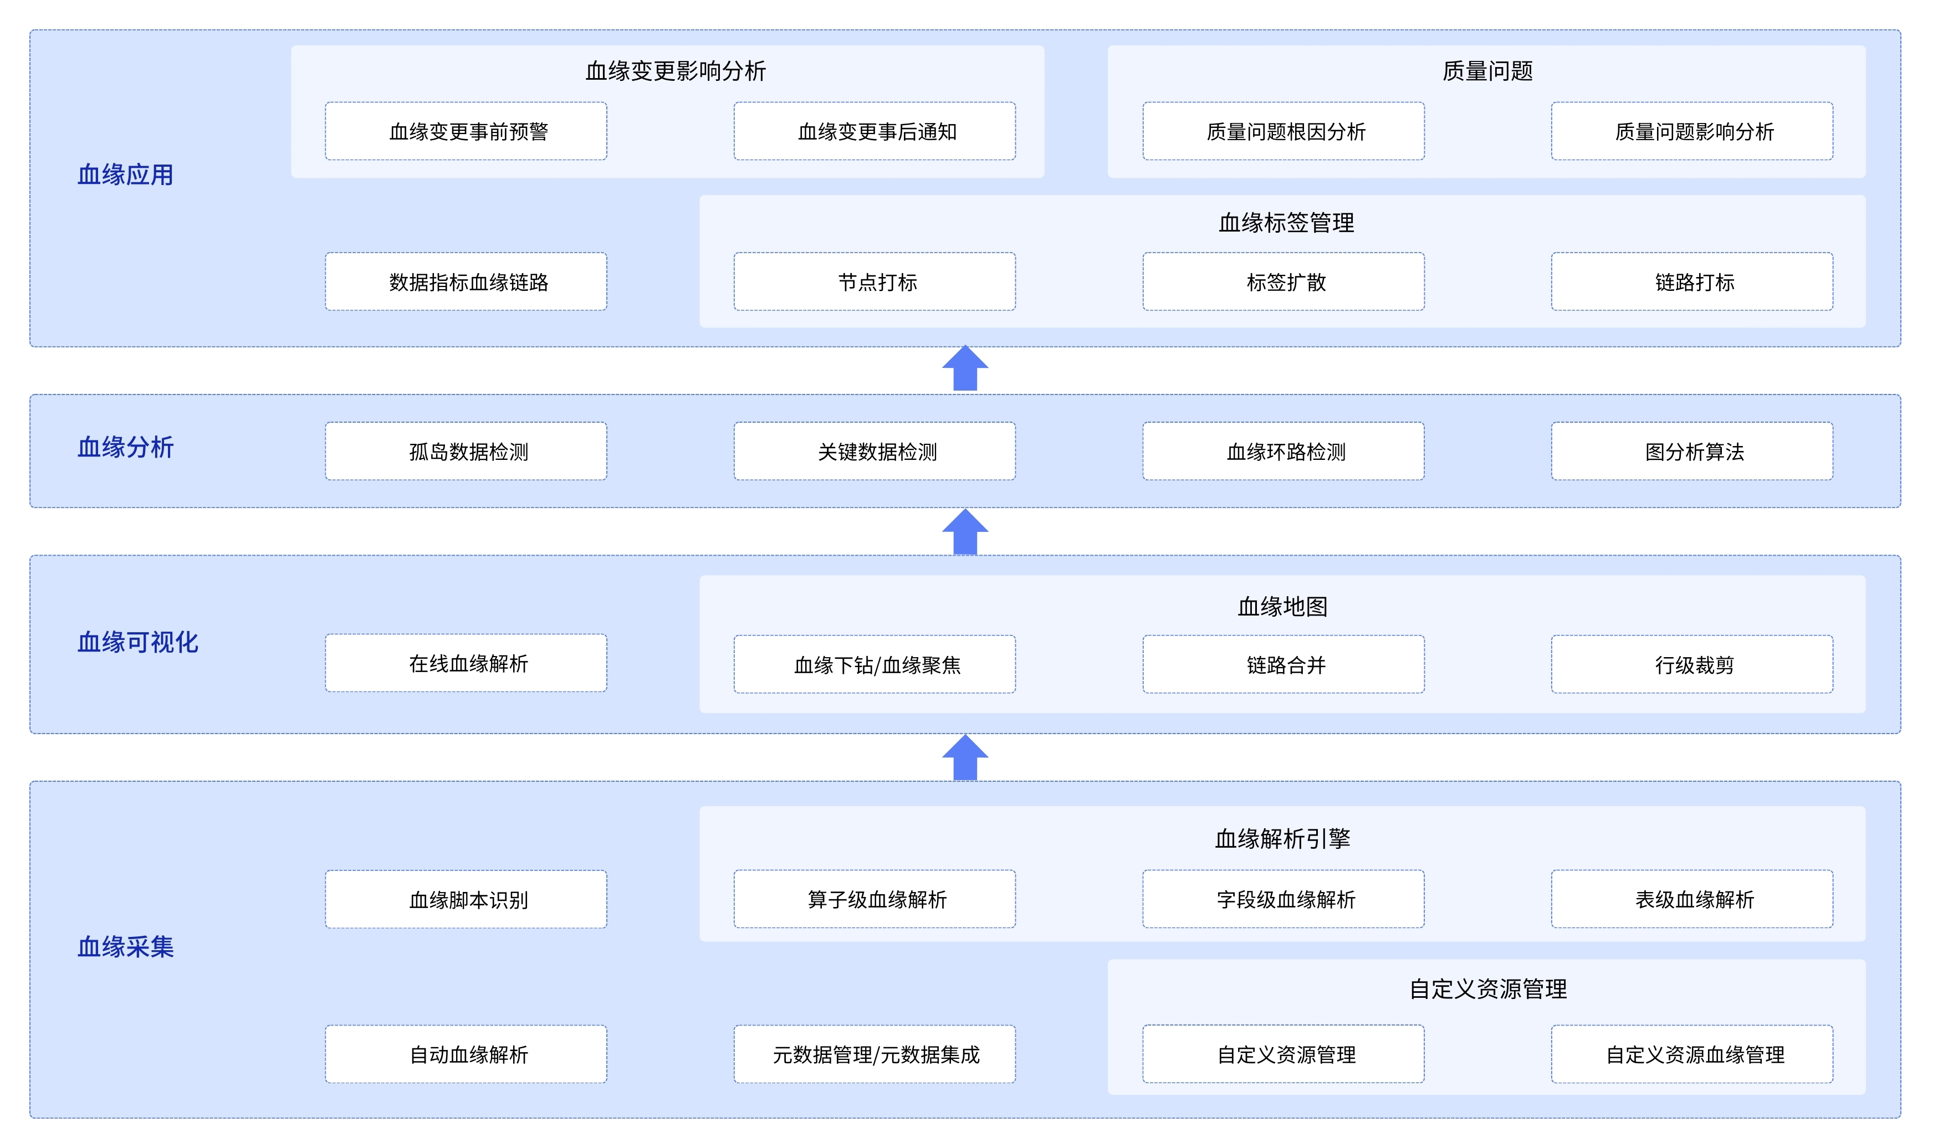The image size is (1933, 1148).
Task: Click the 在线血缘解析 box
Action: click(466, 663)
